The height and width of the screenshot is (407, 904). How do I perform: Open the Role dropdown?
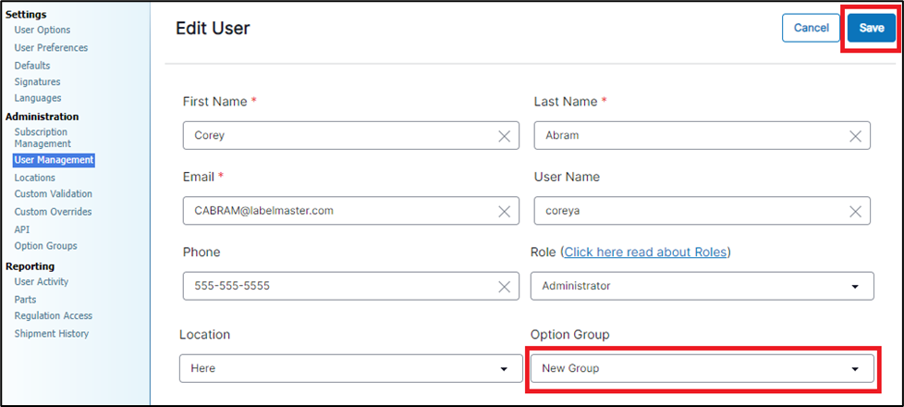(702, 286)
